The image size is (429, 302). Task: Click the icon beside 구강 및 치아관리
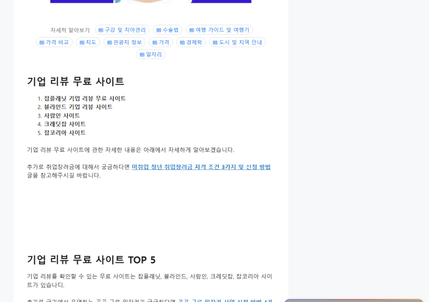[x=101, y=30]
